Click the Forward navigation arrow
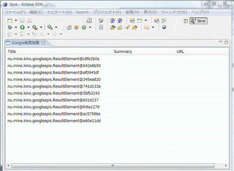The width and height of the screenshot is (234, 171). coord(55,34)
